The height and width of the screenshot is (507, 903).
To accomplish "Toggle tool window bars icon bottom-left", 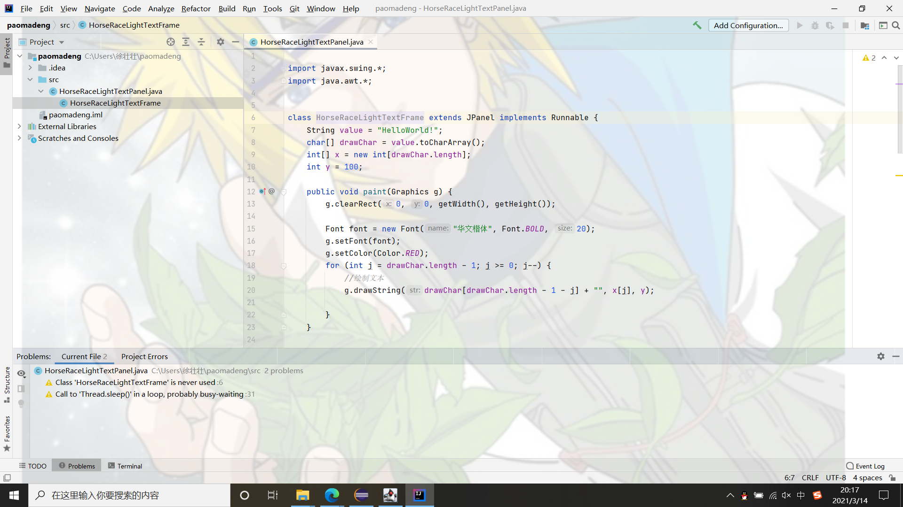I will pos(7,477).
